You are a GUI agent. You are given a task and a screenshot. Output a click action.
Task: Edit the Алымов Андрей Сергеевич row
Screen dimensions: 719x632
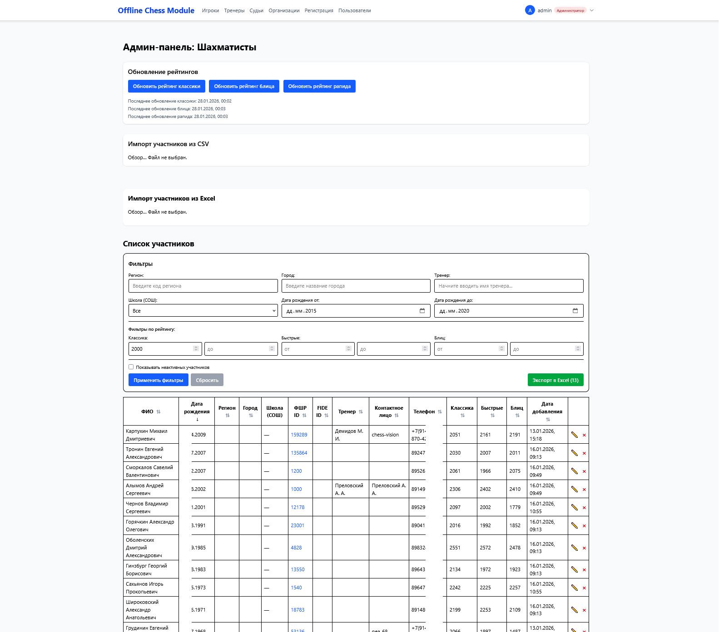click(575, 489)
